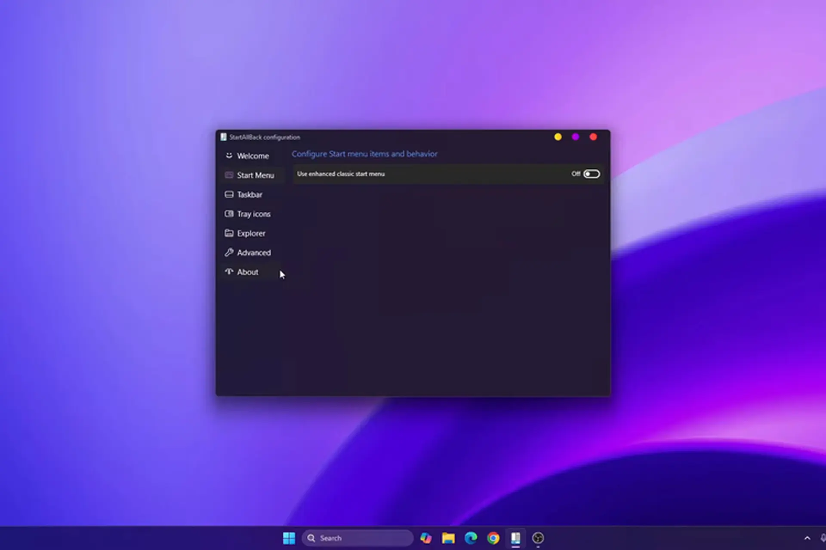Select the Welcome smiley icon in sidebar

228,156
